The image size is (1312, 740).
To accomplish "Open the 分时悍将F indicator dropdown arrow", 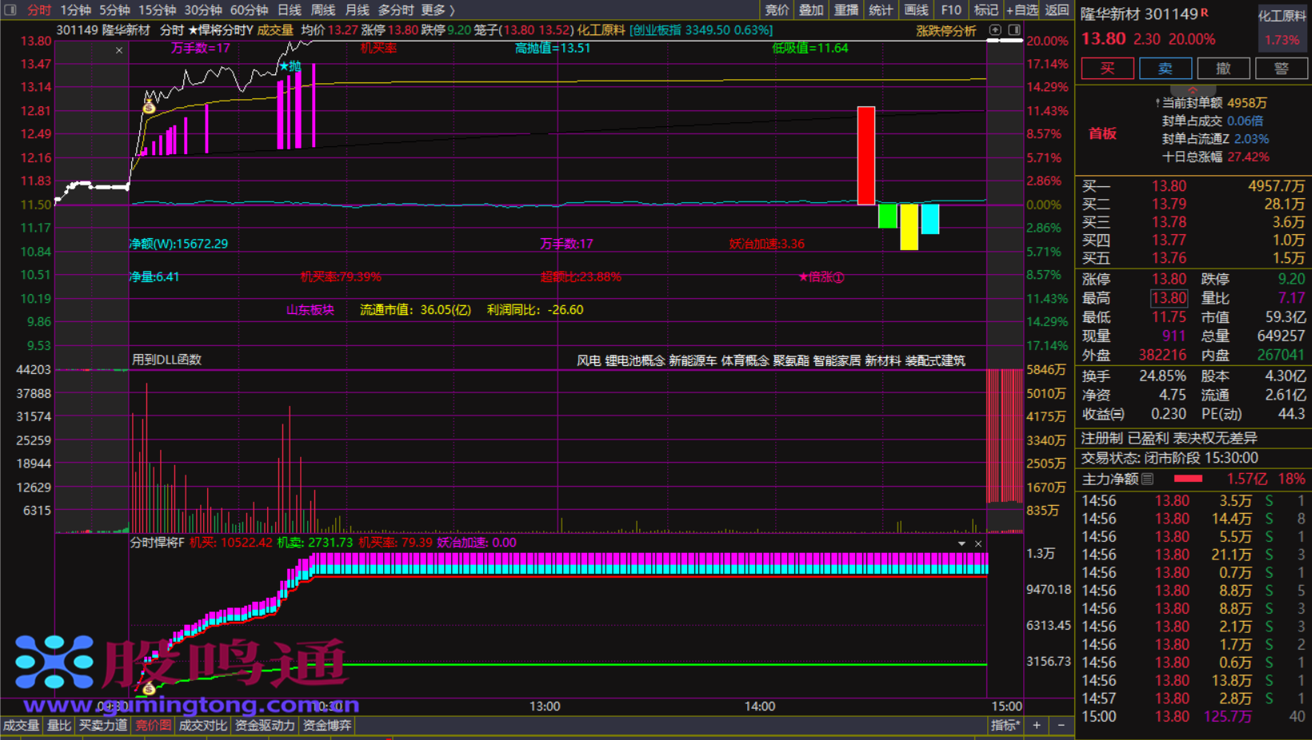I will pos(962,543).
